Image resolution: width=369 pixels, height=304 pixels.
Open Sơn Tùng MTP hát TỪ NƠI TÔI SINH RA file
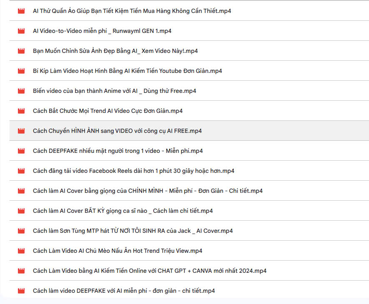(x=133, y=231)
